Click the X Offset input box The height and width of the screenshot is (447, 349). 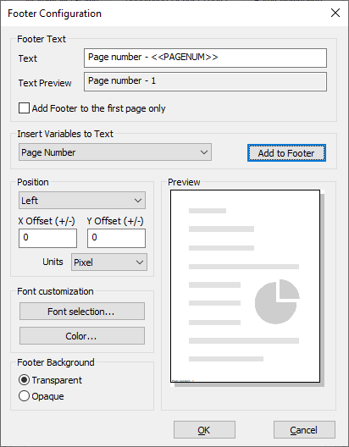(48, 238)
